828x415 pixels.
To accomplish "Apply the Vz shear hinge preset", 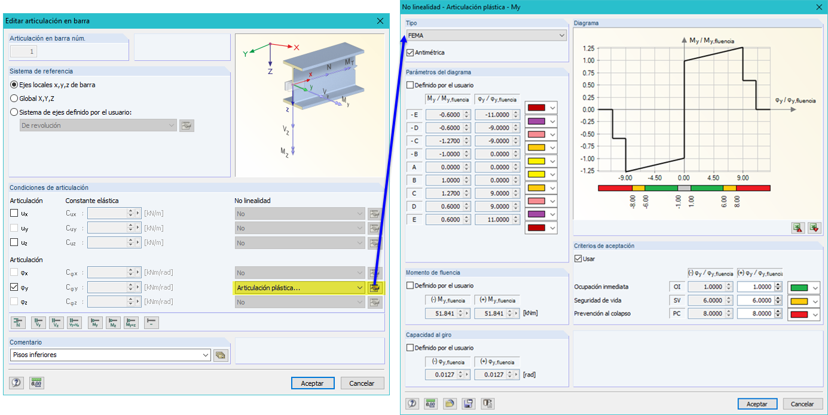I will coord(56,323).
